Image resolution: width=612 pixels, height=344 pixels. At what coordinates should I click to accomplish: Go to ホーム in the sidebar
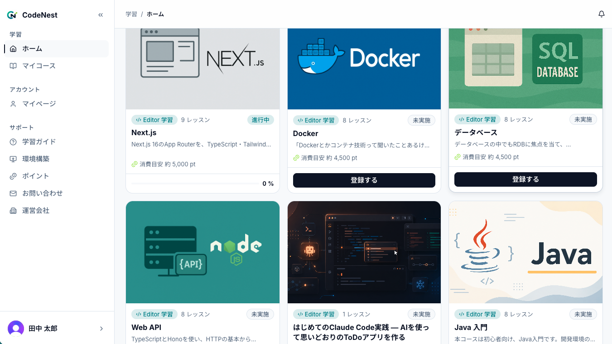(x=57, y=49)
